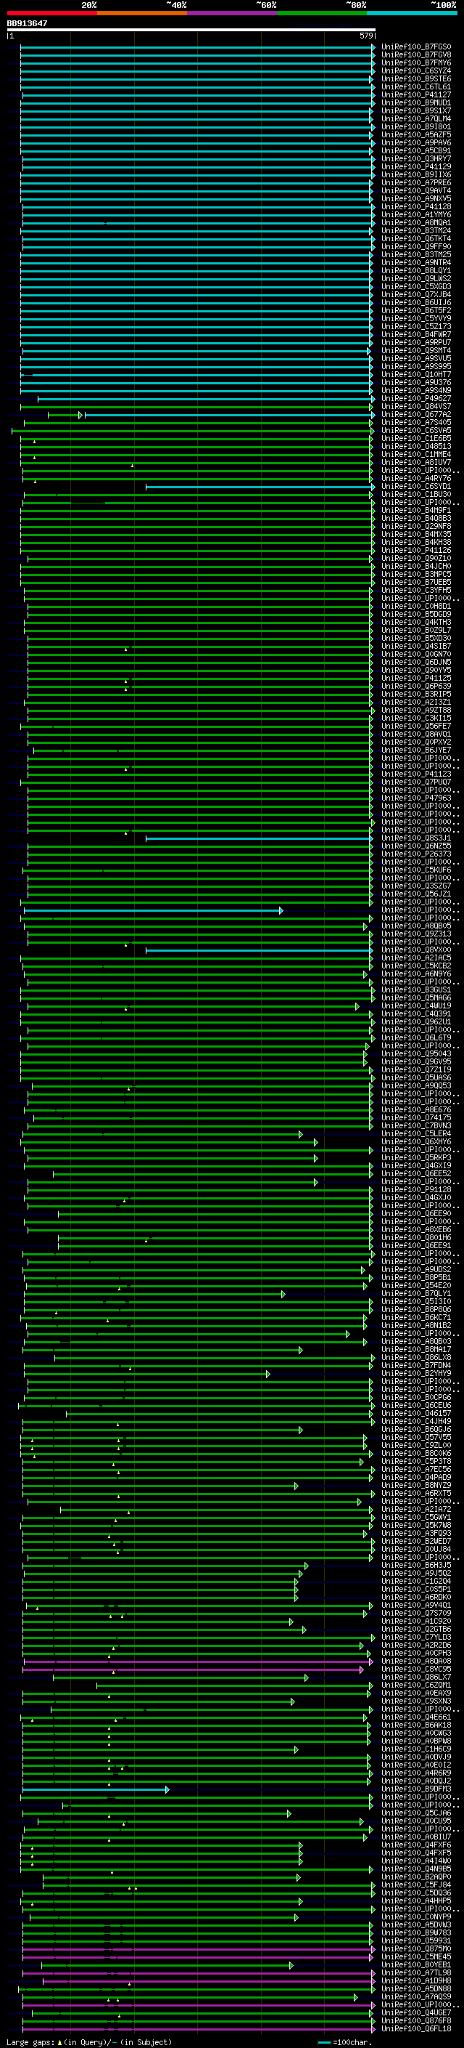
Task: Select the UniRef100_C5KUF6 label
Action: tap(415, 870)
